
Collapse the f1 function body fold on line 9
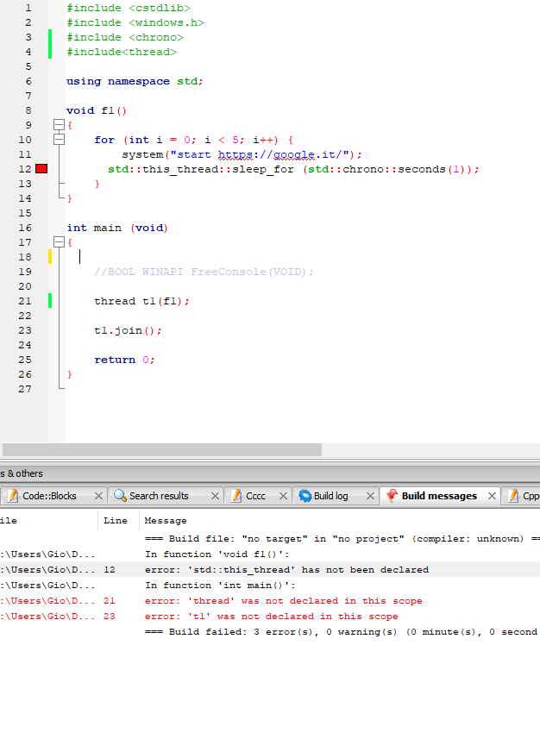tap(59, 125)
